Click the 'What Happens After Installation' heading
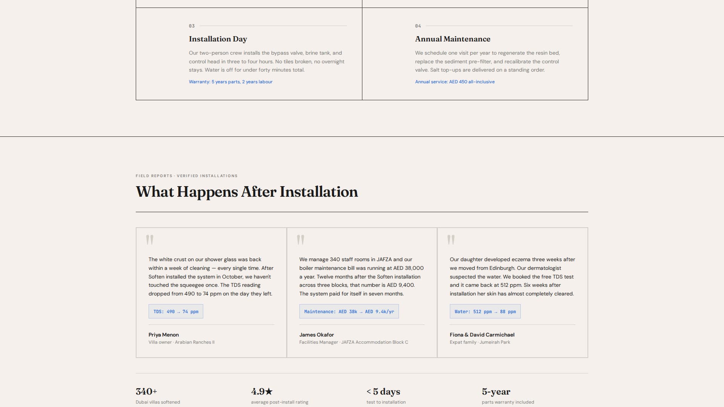 [x=247, y=192]
